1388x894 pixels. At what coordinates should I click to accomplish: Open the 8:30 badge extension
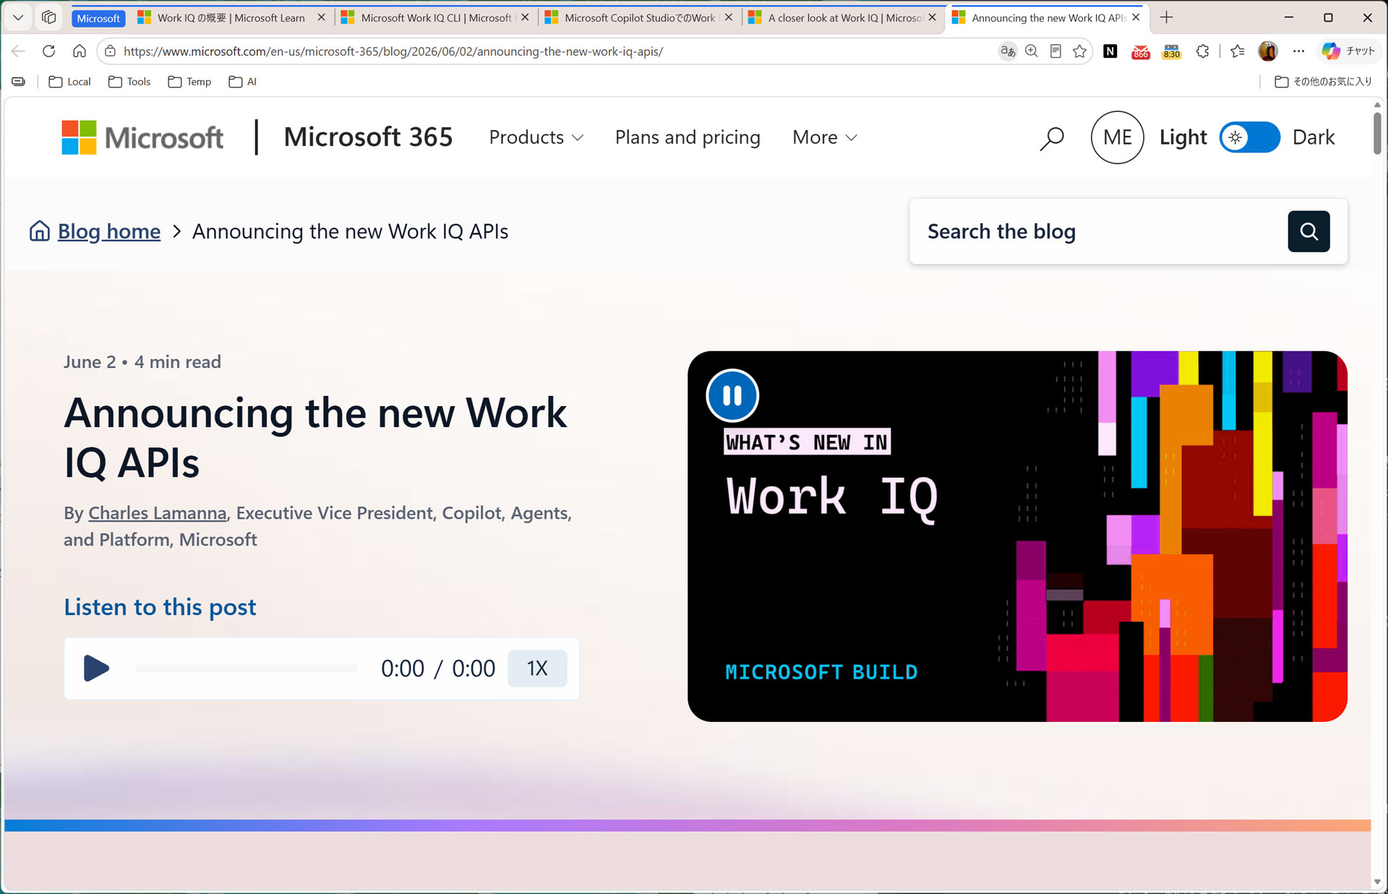pos(1172,51)
